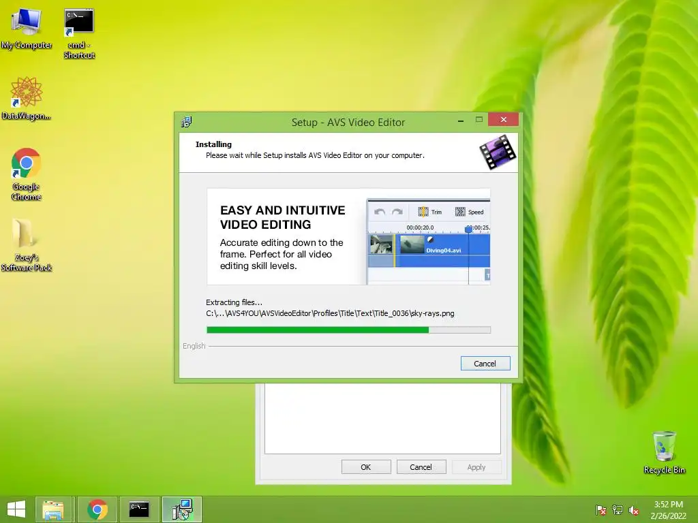Image resolution: width=698 pixels, height=523 pixels.
Task: Click the AVS Video Editor film logo
Action: tap(498, 152)
